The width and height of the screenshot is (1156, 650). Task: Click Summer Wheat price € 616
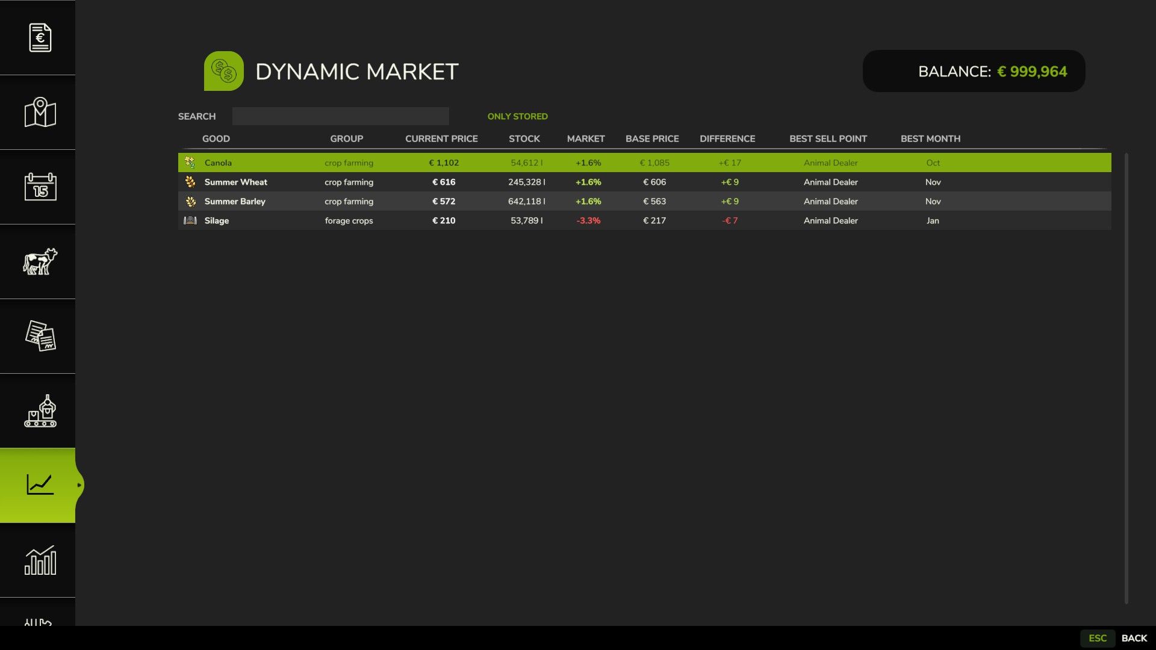[444, 182]
